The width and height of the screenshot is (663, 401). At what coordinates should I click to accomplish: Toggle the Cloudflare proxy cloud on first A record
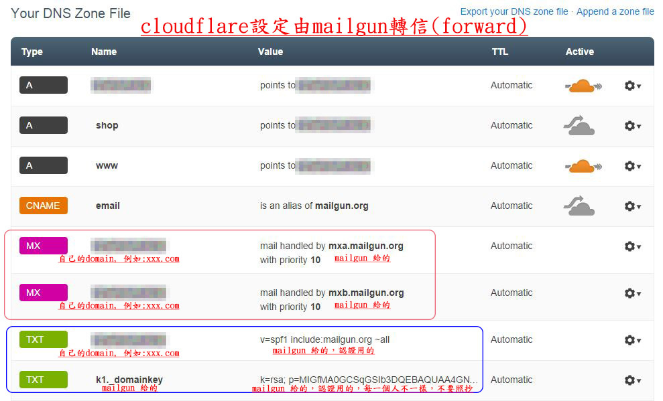[x=583, y=86]
